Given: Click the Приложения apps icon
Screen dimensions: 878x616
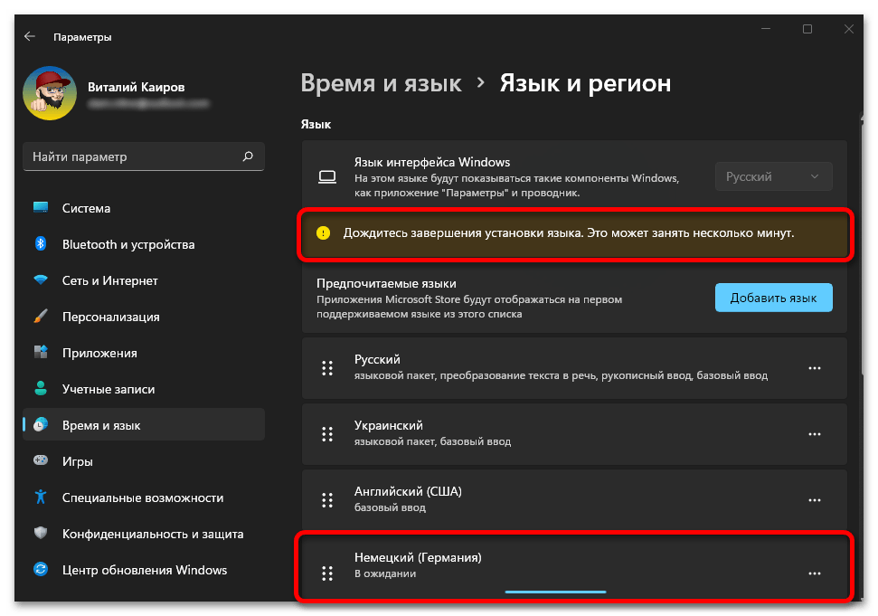Looking at the screenshot, I should pyautogui.click(x=41, y=352).
